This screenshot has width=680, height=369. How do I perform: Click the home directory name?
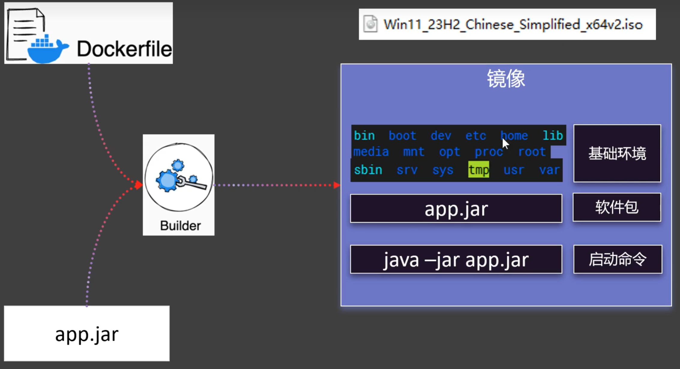pyautogui.click(x=514, y=136)
